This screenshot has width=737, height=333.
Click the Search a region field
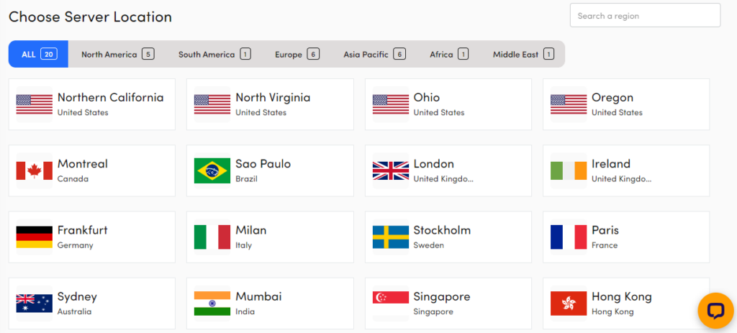[x=645, y=16]
